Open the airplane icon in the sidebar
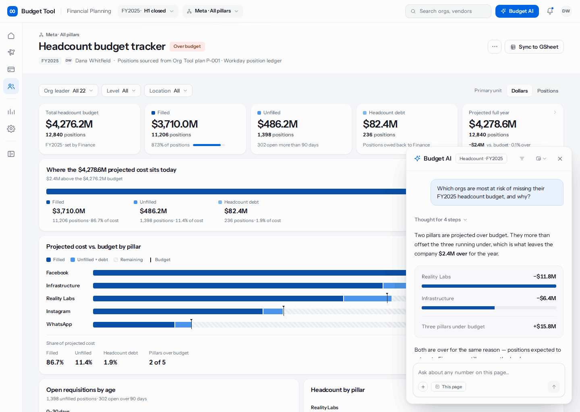 [11, 52]
